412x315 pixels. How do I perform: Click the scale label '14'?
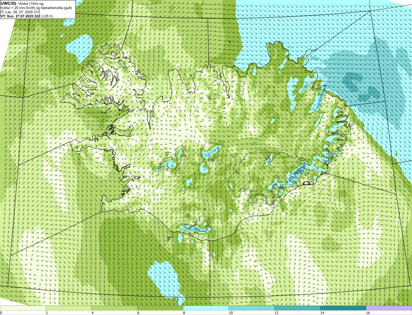click(x=322, y=313)
